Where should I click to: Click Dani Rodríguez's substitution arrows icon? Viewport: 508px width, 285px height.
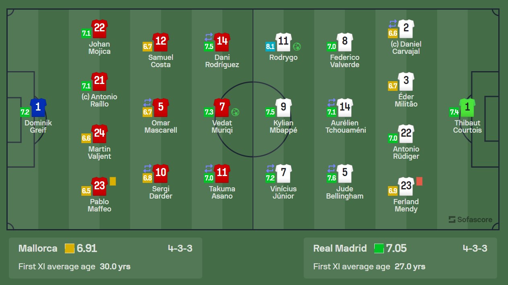click(x=209, y=37)
